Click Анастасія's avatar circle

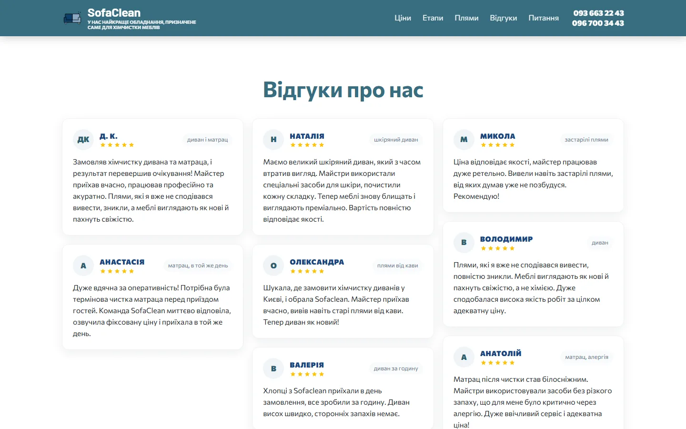(x=83, y=266)
